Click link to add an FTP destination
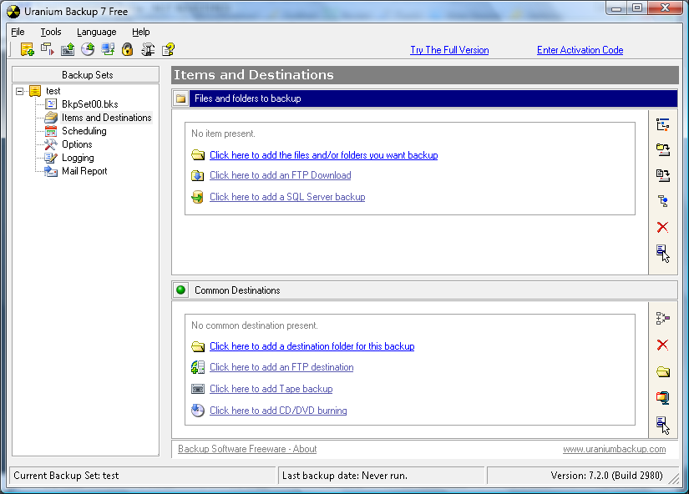 pos(281,367)
